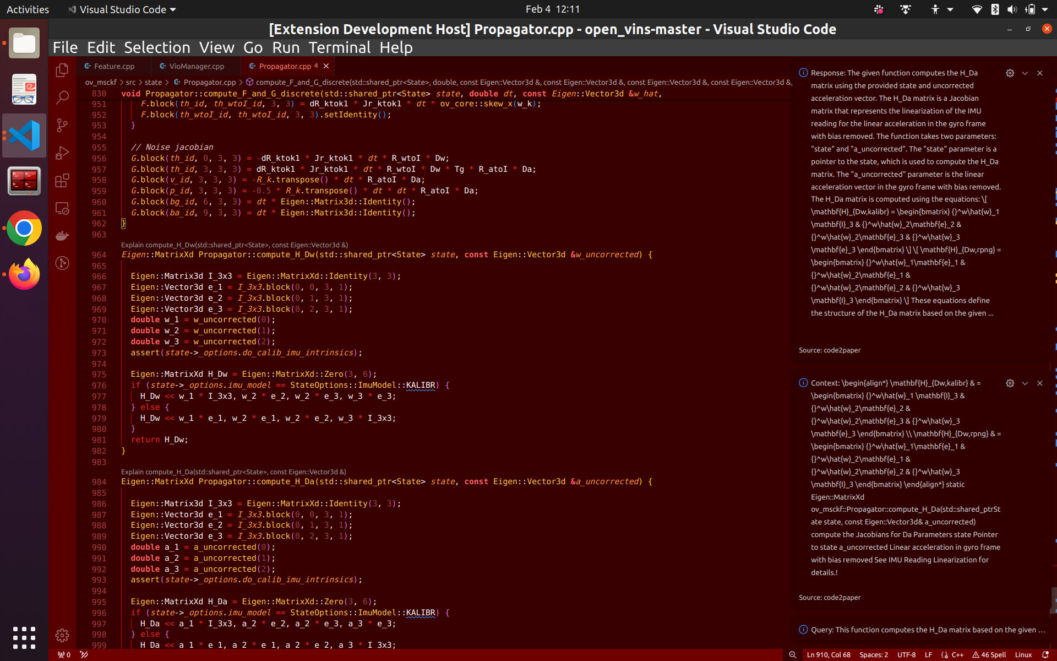Open Source Control view icon
Screen dimensions: 1057x661
point(62,126)
